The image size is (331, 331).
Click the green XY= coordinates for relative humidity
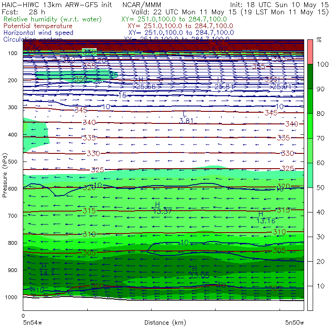(x=174, y=19)
